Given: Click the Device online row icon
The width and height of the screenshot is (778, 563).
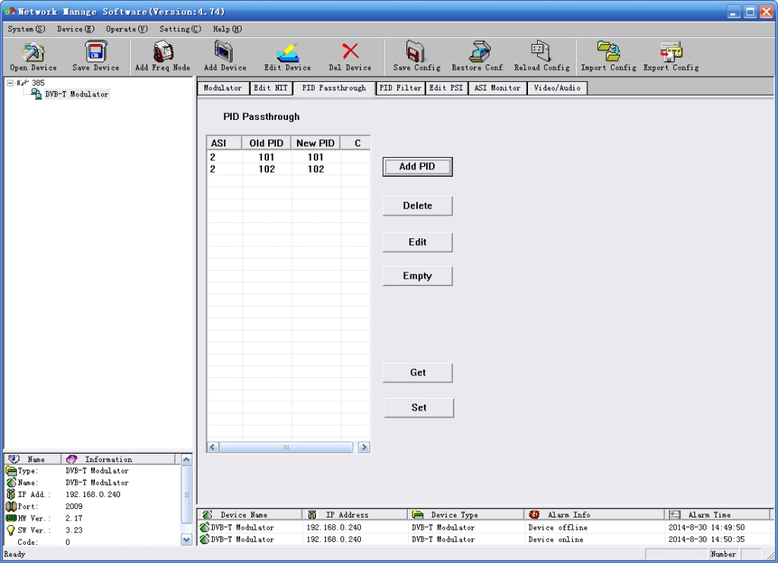Looking at the screenshot, I should pos(204,539).
